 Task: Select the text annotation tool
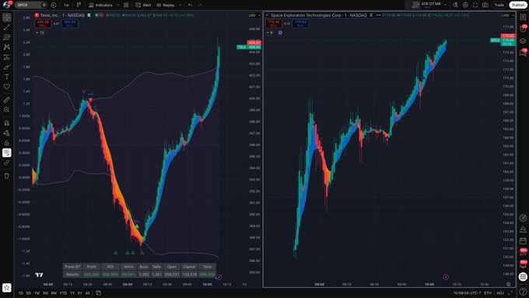[x=7, y=77]
